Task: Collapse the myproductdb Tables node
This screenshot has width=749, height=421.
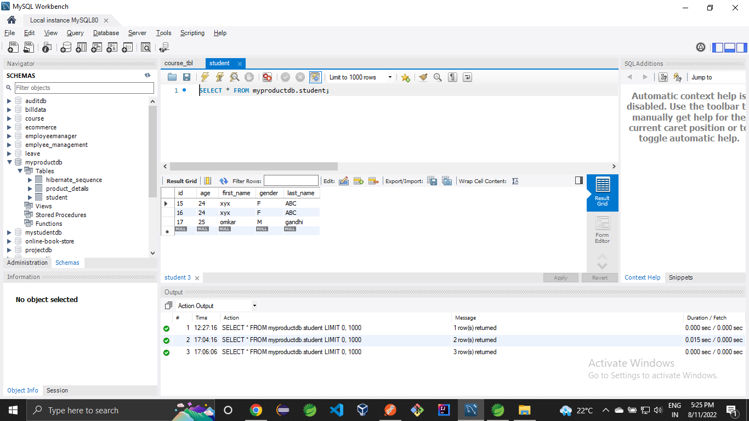Action: point(20,170)
